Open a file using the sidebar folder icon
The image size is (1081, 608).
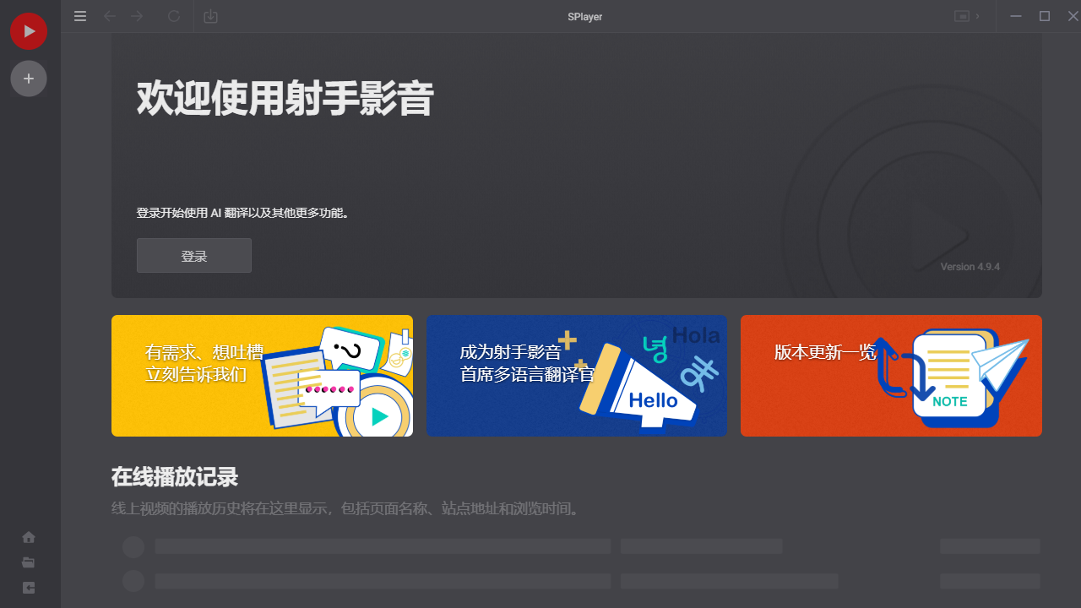point(29,562)
